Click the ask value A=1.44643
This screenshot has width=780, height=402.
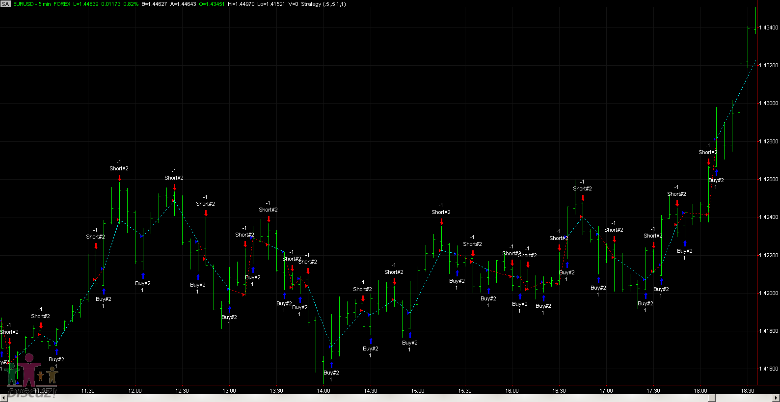pyautogui.click(x=183, y=4)
